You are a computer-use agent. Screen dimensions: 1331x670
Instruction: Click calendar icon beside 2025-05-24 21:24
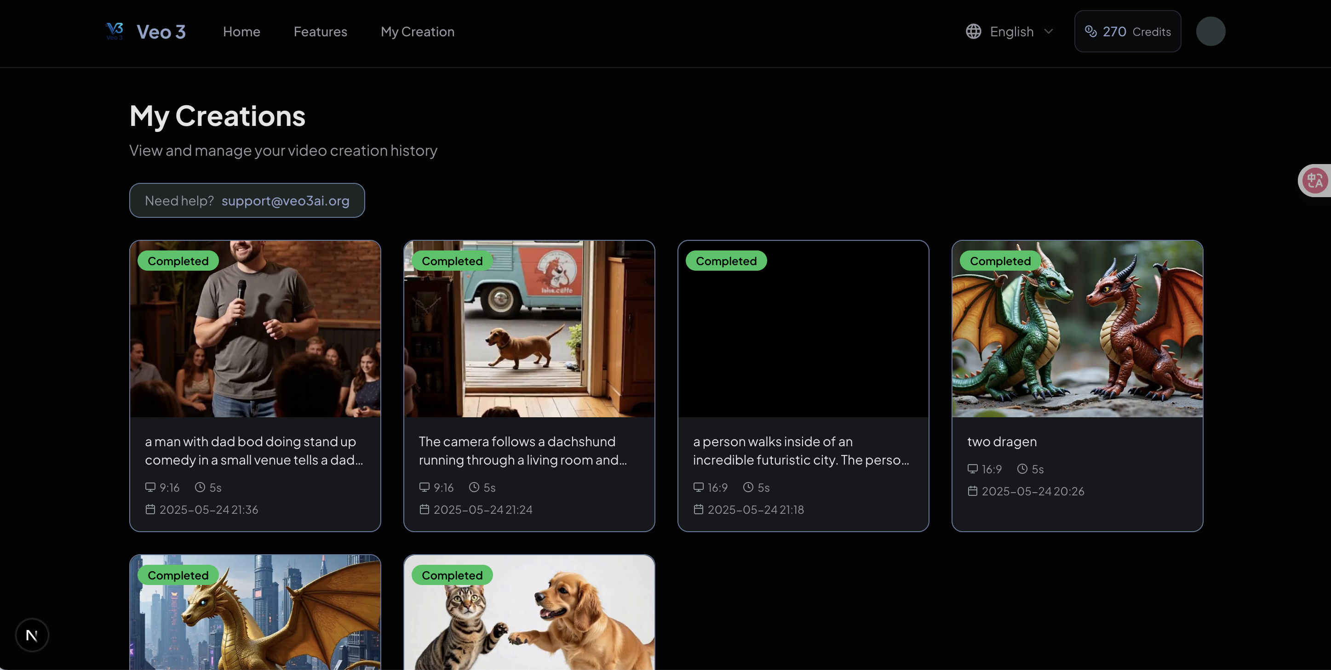point(424,509)
